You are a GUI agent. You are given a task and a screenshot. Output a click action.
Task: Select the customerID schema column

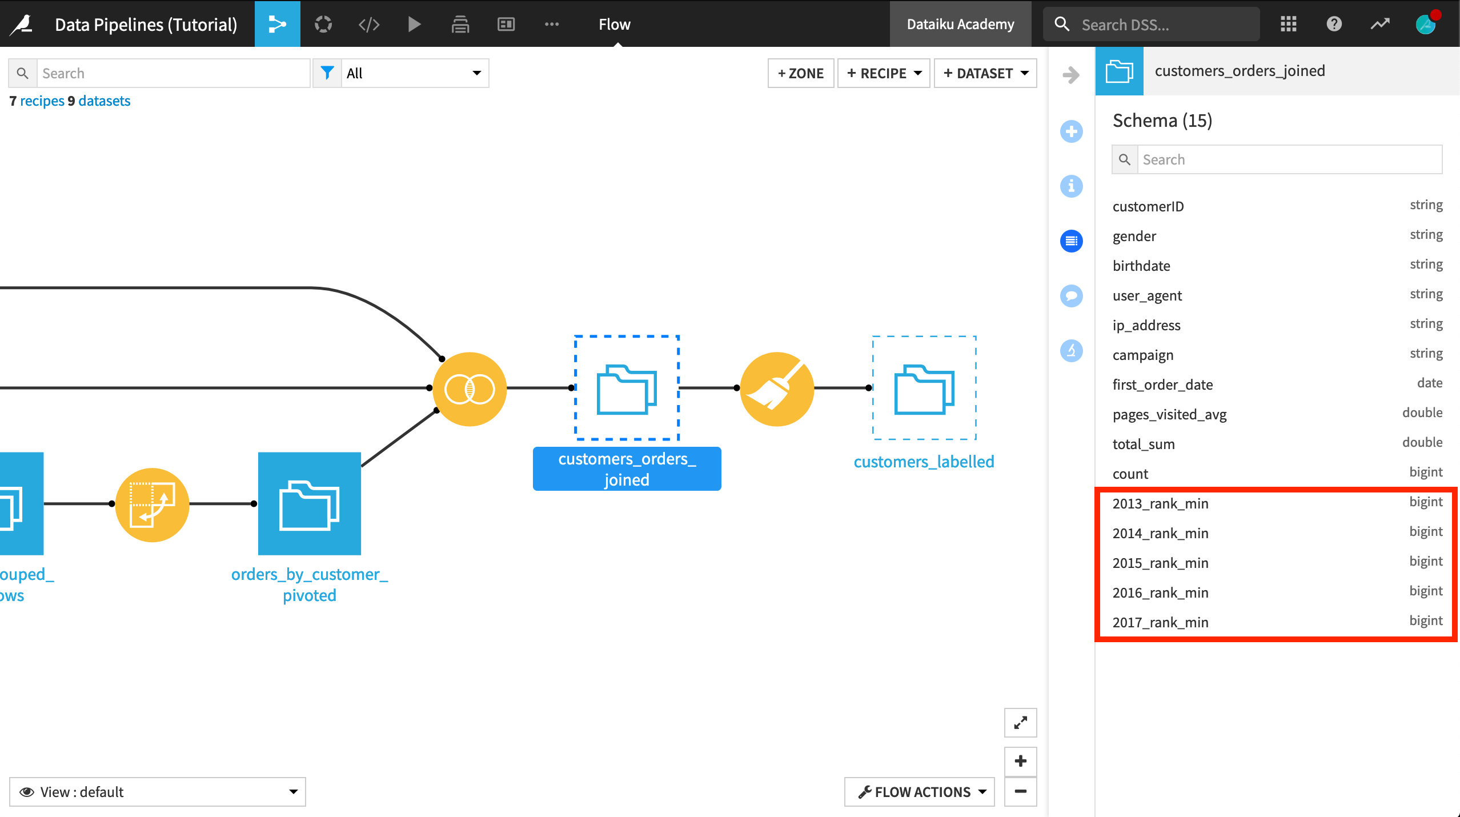(1278, 206)
